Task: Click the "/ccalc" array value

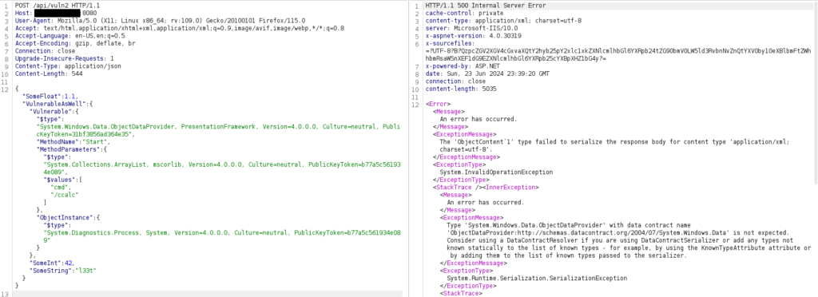Action: coord(64,194)
